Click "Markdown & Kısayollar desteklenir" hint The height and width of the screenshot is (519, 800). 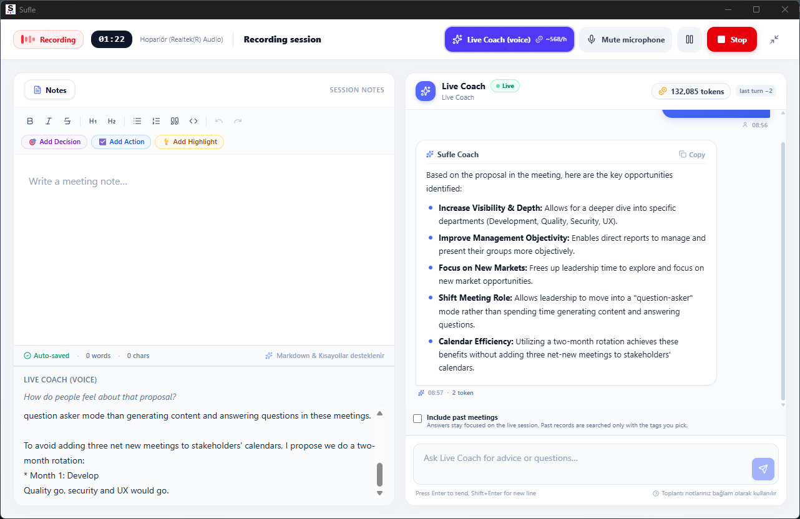click(324, 356)
